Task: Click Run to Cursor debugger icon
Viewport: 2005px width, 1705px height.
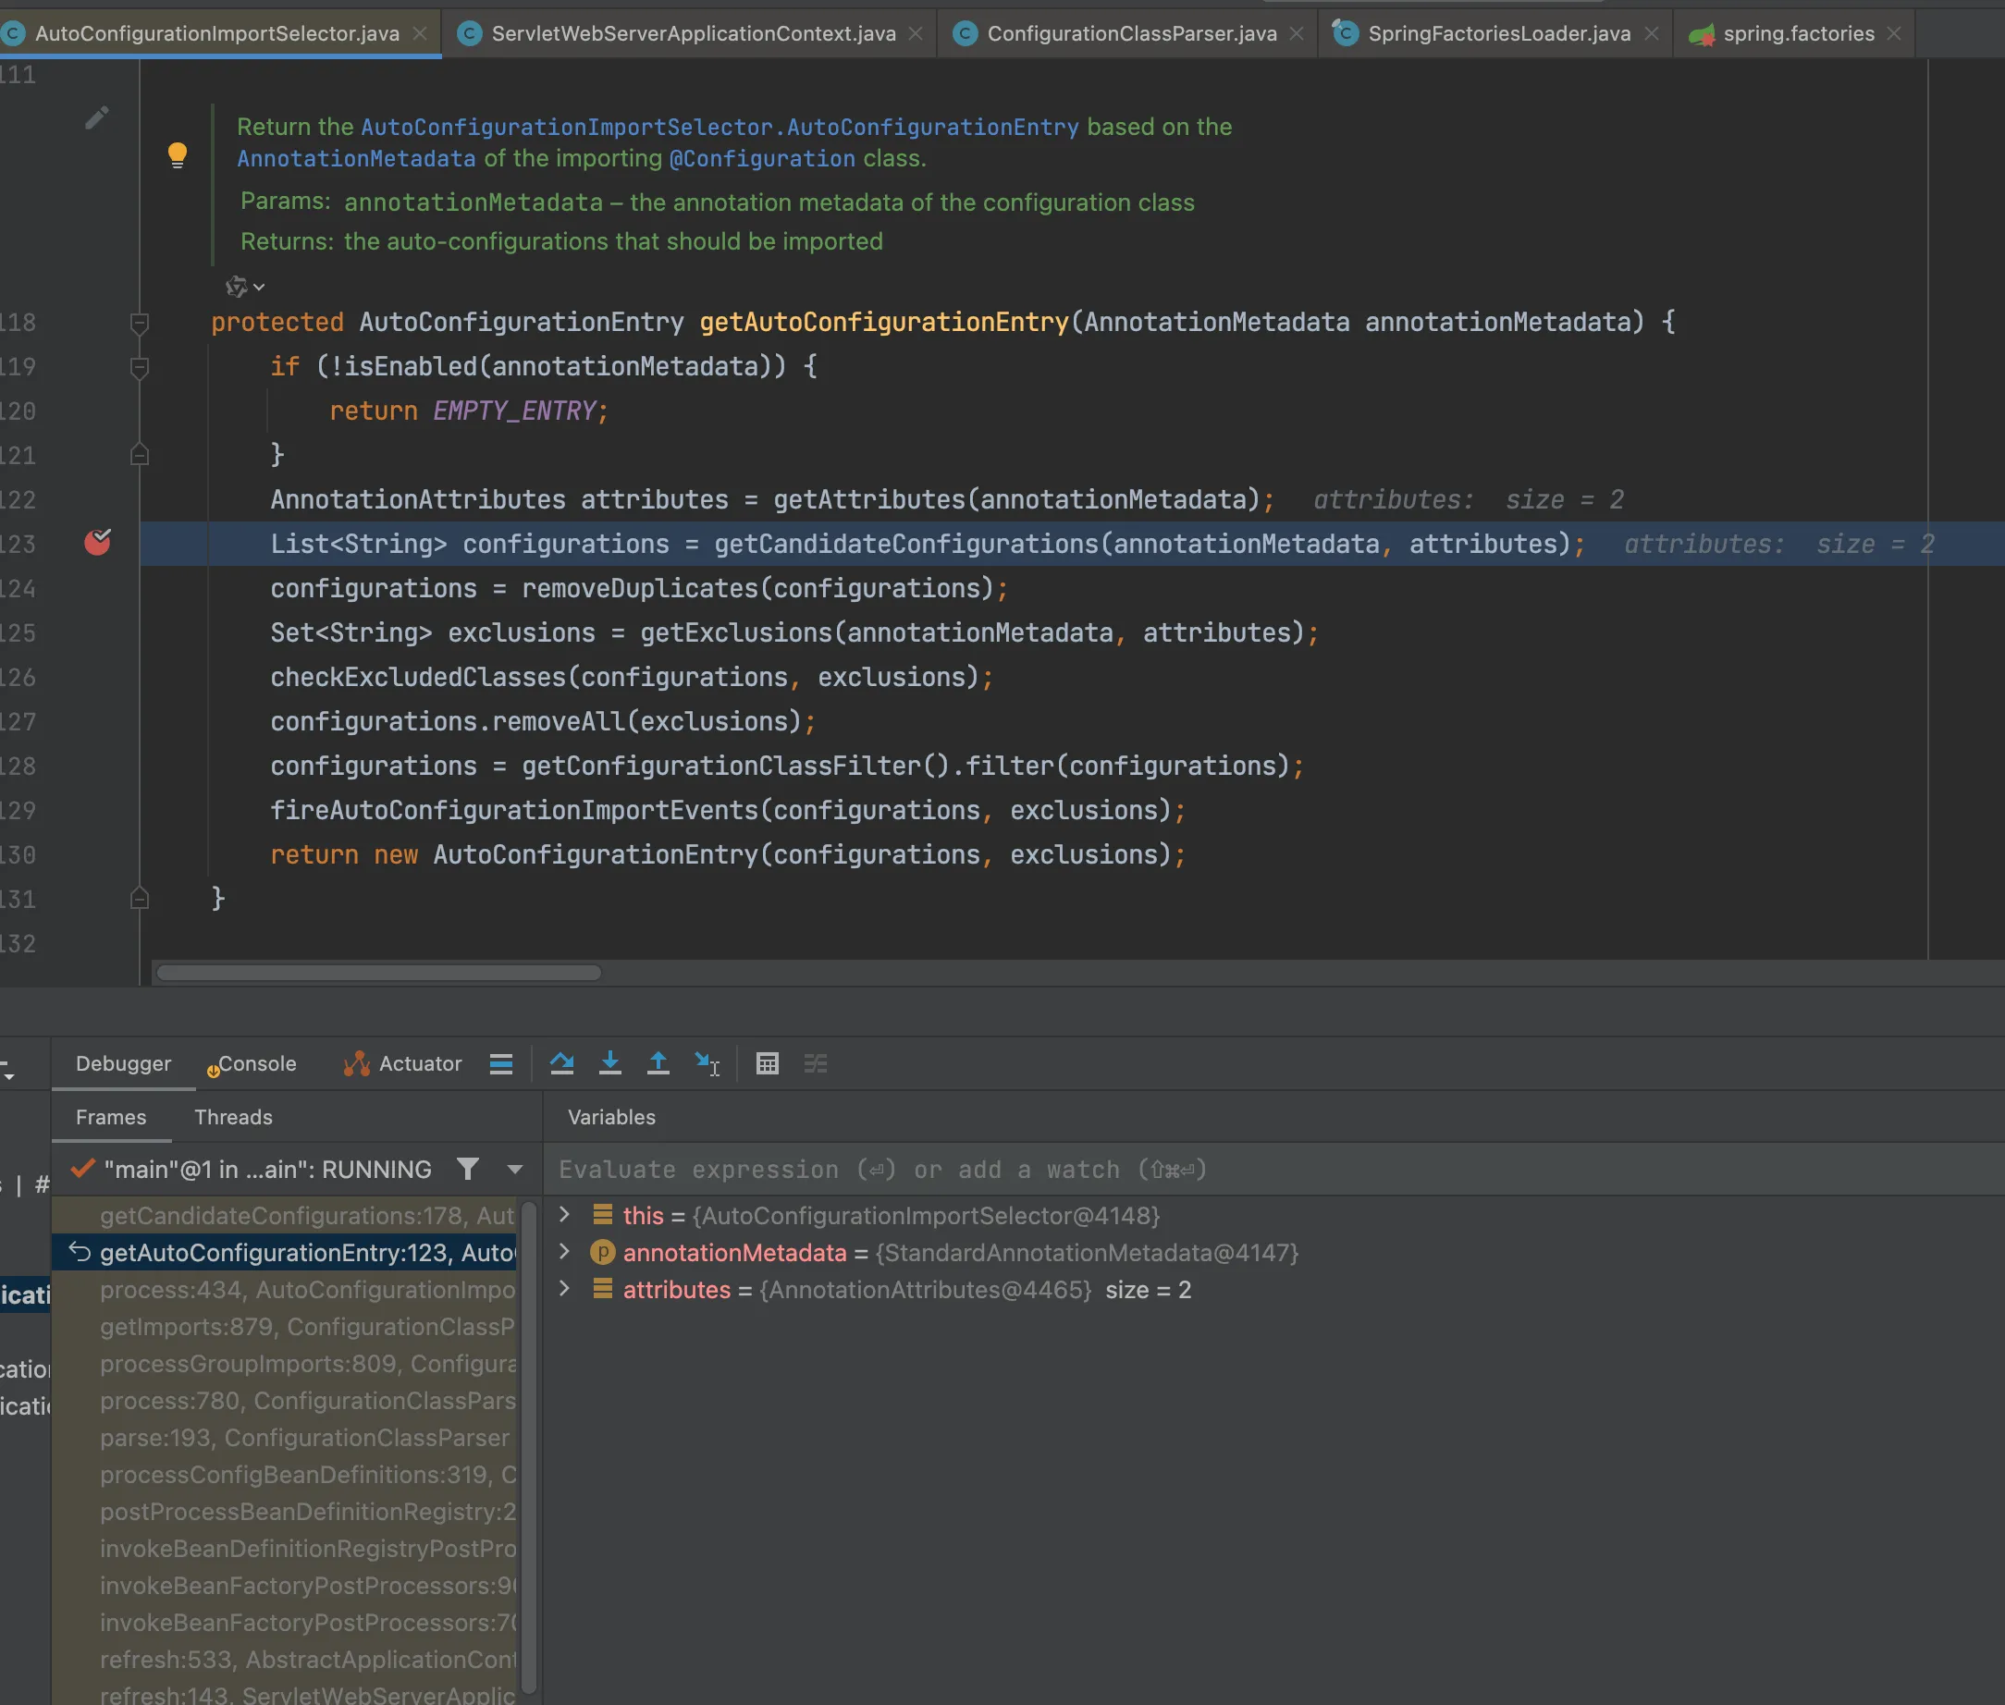Action: pos(707,1063)
